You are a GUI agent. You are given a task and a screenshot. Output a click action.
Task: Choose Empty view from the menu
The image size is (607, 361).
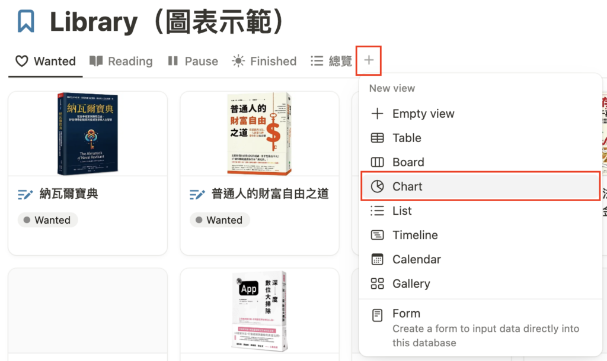[x=423, y=114]
